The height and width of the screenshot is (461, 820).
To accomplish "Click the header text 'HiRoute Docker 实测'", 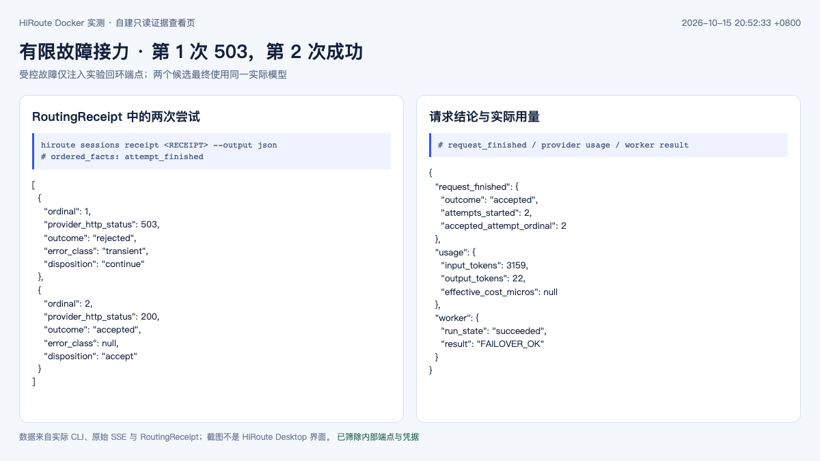I will click(62, 23).
